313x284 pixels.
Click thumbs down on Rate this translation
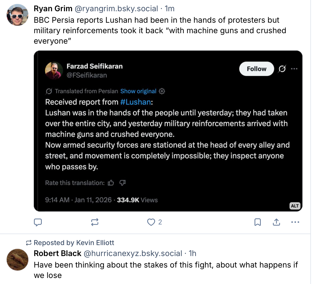(122, 183)
